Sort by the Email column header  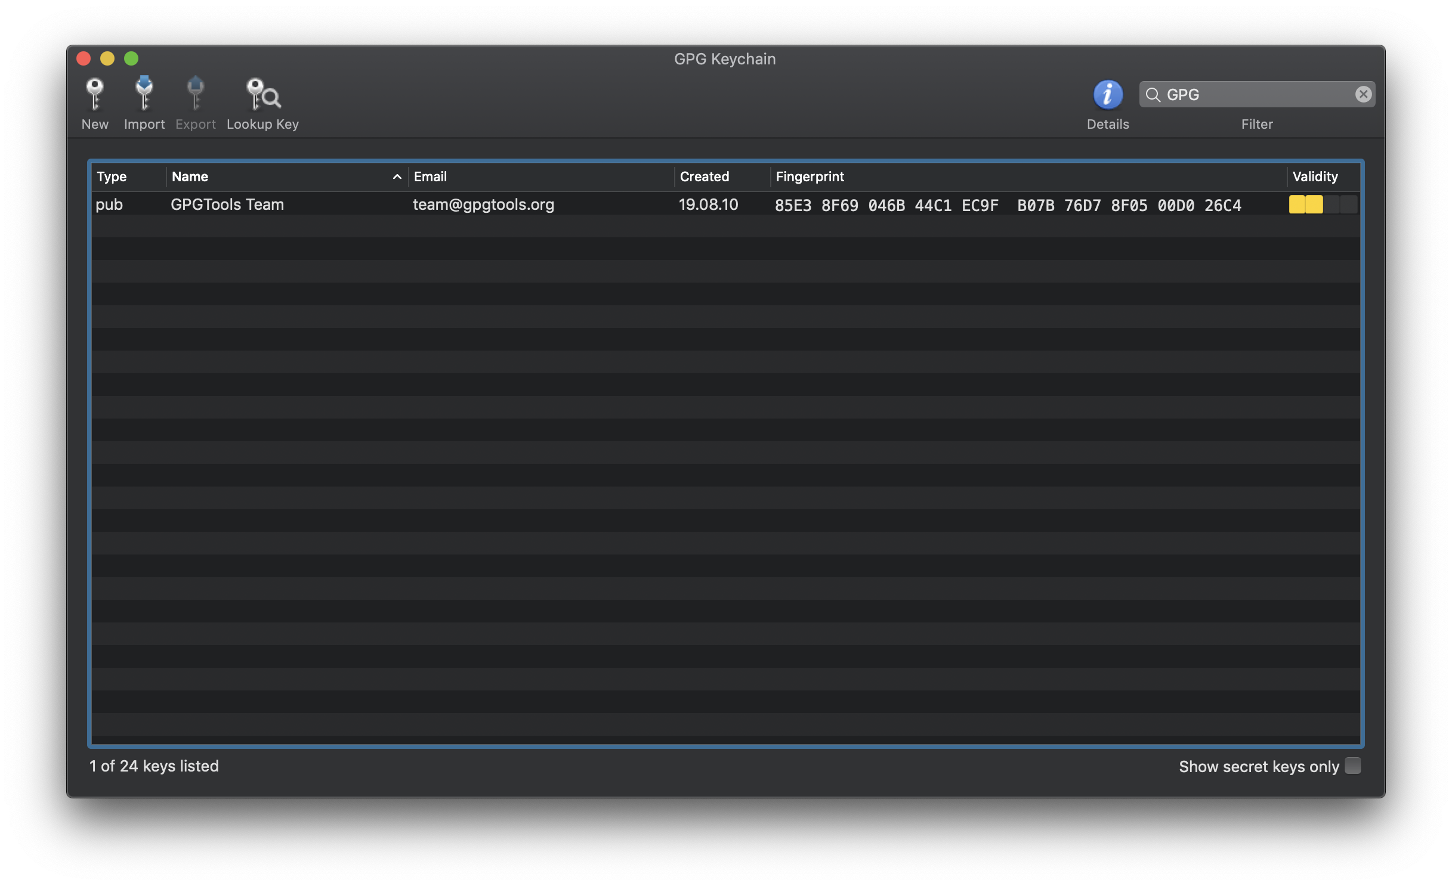[x=430, y=177]
